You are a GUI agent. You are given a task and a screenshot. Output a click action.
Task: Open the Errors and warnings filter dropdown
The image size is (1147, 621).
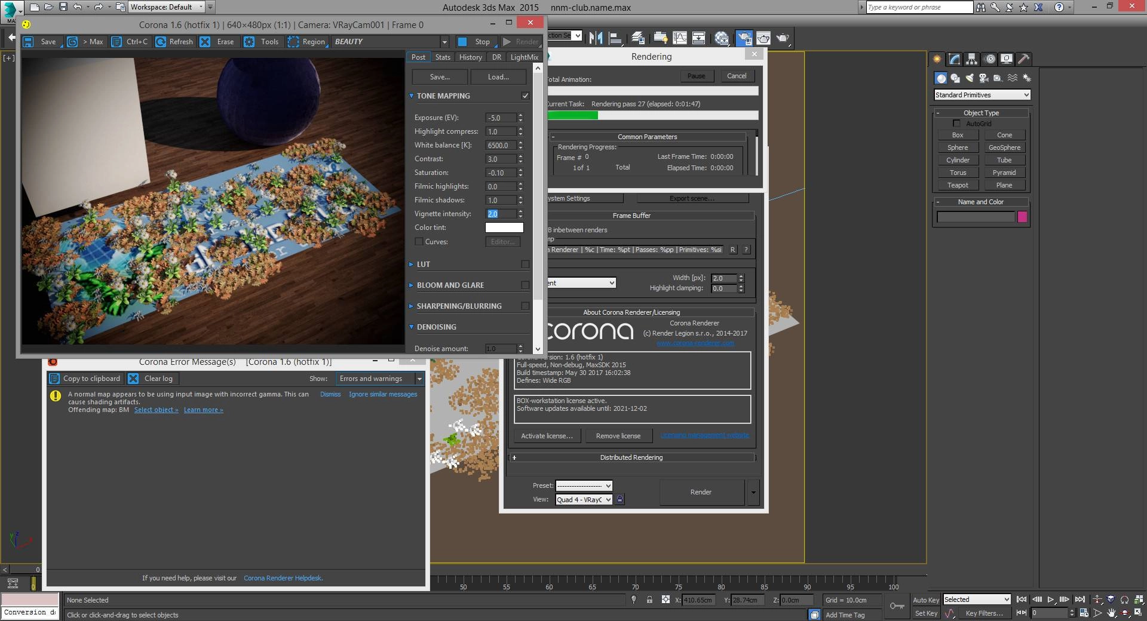(380, 379)
